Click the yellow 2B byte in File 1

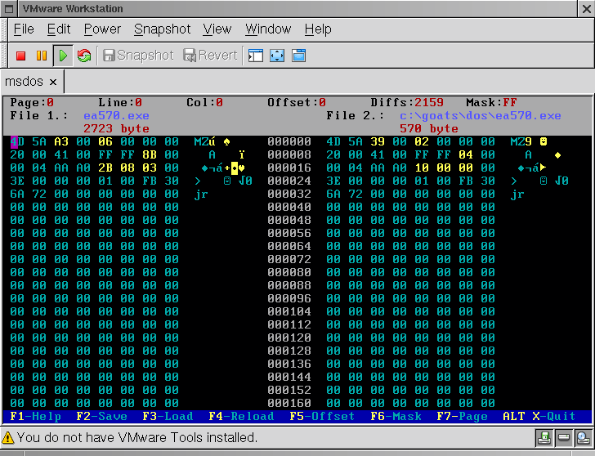(x=105, y=168)
